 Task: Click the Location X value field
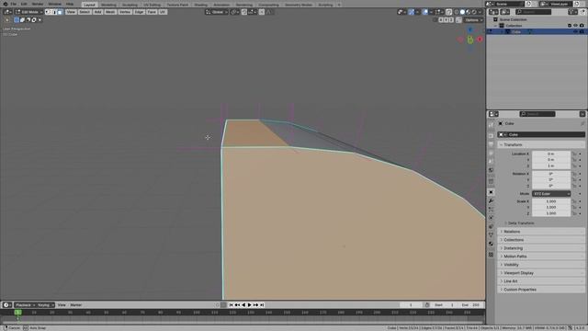[551, 154]
